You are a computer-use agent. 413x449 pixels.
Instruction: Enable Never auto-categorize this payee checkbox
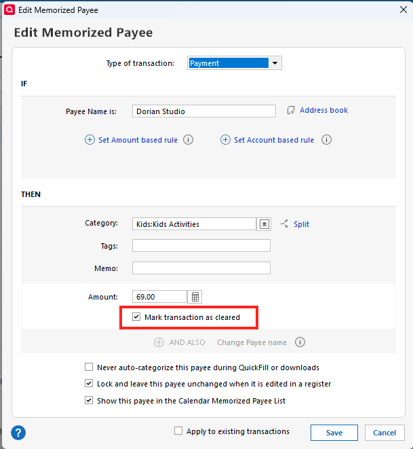pyautogui.click(x=89, y=367)
